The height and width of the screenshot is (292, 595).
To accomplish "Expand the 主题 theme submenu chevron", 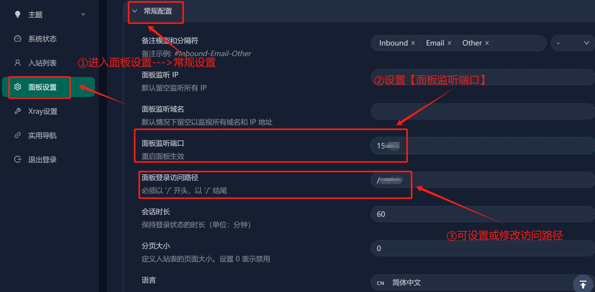I will (x=83, y=14).
